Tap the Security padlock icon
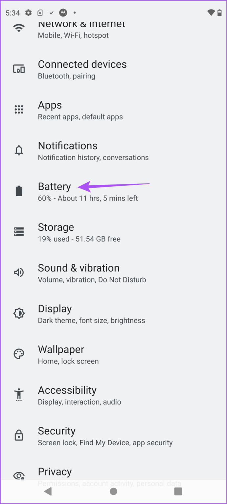The width and height of the screenshot is (227, 504). (x=19, y=435)
